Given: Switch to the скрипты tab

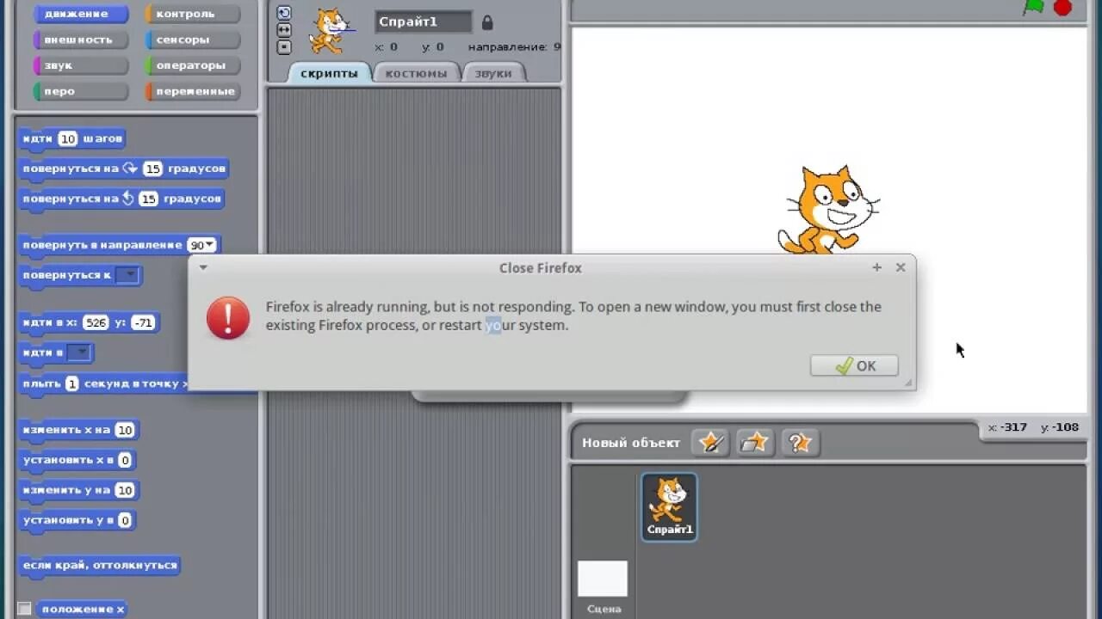Looking at the screenshot, I should [x=329, y=73].
